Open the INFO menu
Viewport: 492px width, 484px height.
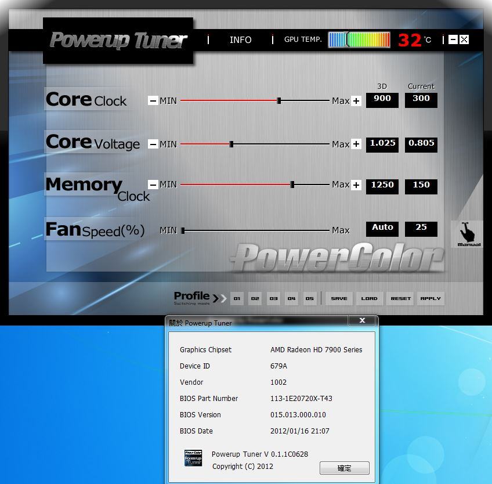tap(240, 40)
